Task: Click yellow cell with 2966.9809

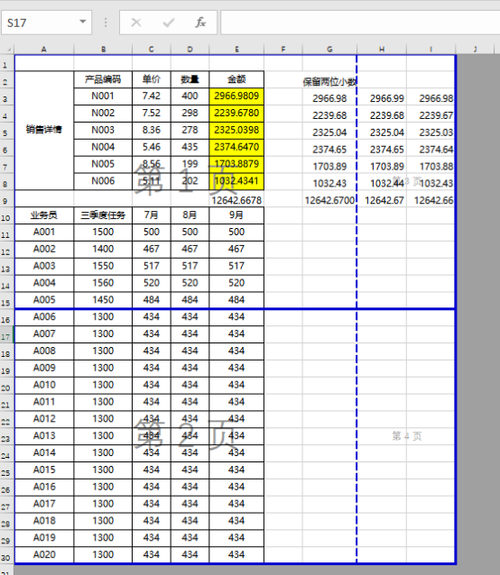Action: (236, 96)
